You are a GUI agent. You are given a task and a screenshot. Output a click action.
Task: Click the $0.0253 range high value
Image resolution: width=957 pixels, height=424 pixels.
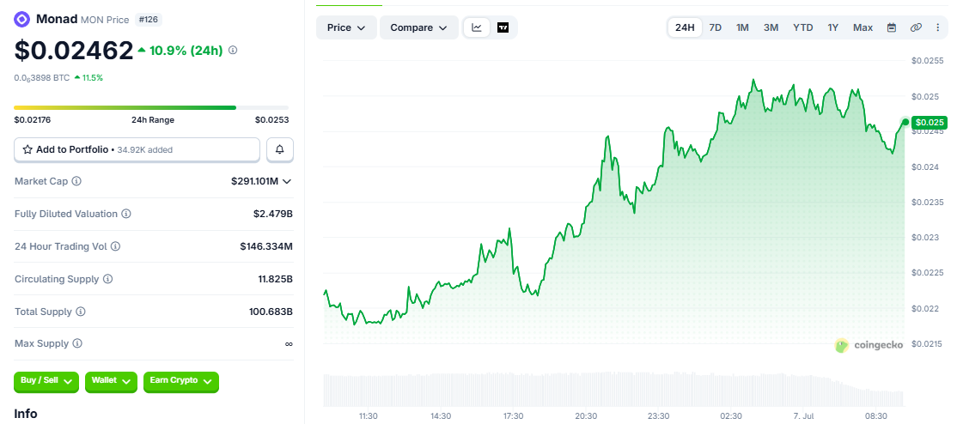271,119
